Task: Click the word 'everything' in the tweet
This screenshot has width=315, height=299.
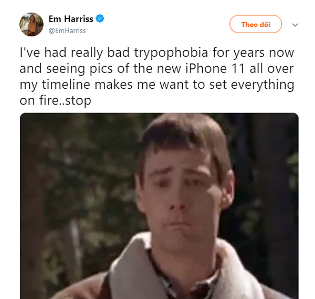Action: pos(262,85)
